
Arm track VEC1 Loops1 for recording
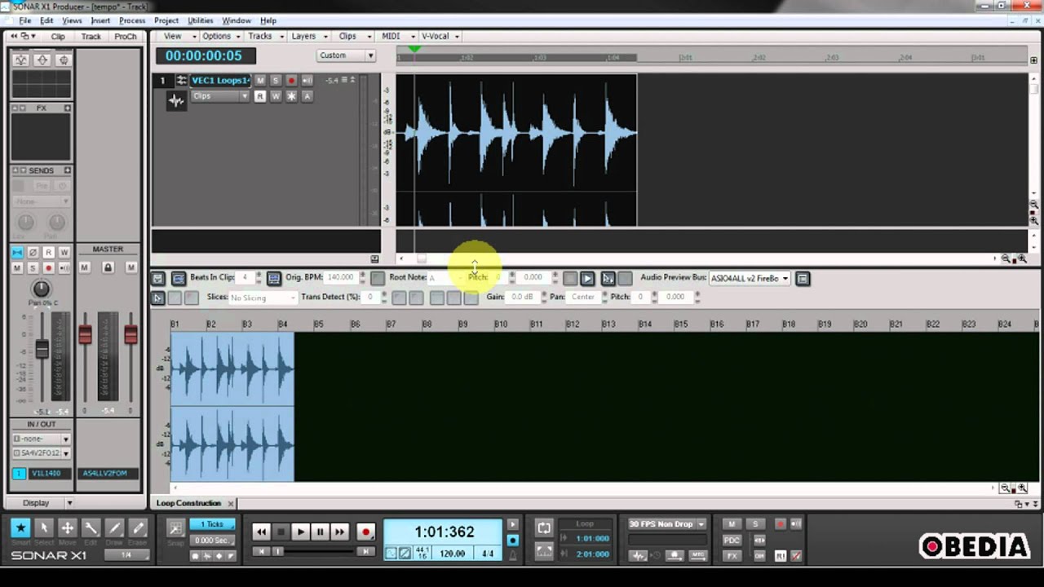click(291, 80)
